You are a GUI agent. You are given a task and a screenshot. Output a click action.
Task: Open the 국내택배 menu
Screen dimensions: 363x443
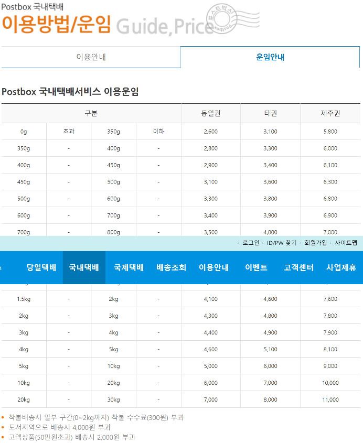pyautogui.click(x=84, y=267)
